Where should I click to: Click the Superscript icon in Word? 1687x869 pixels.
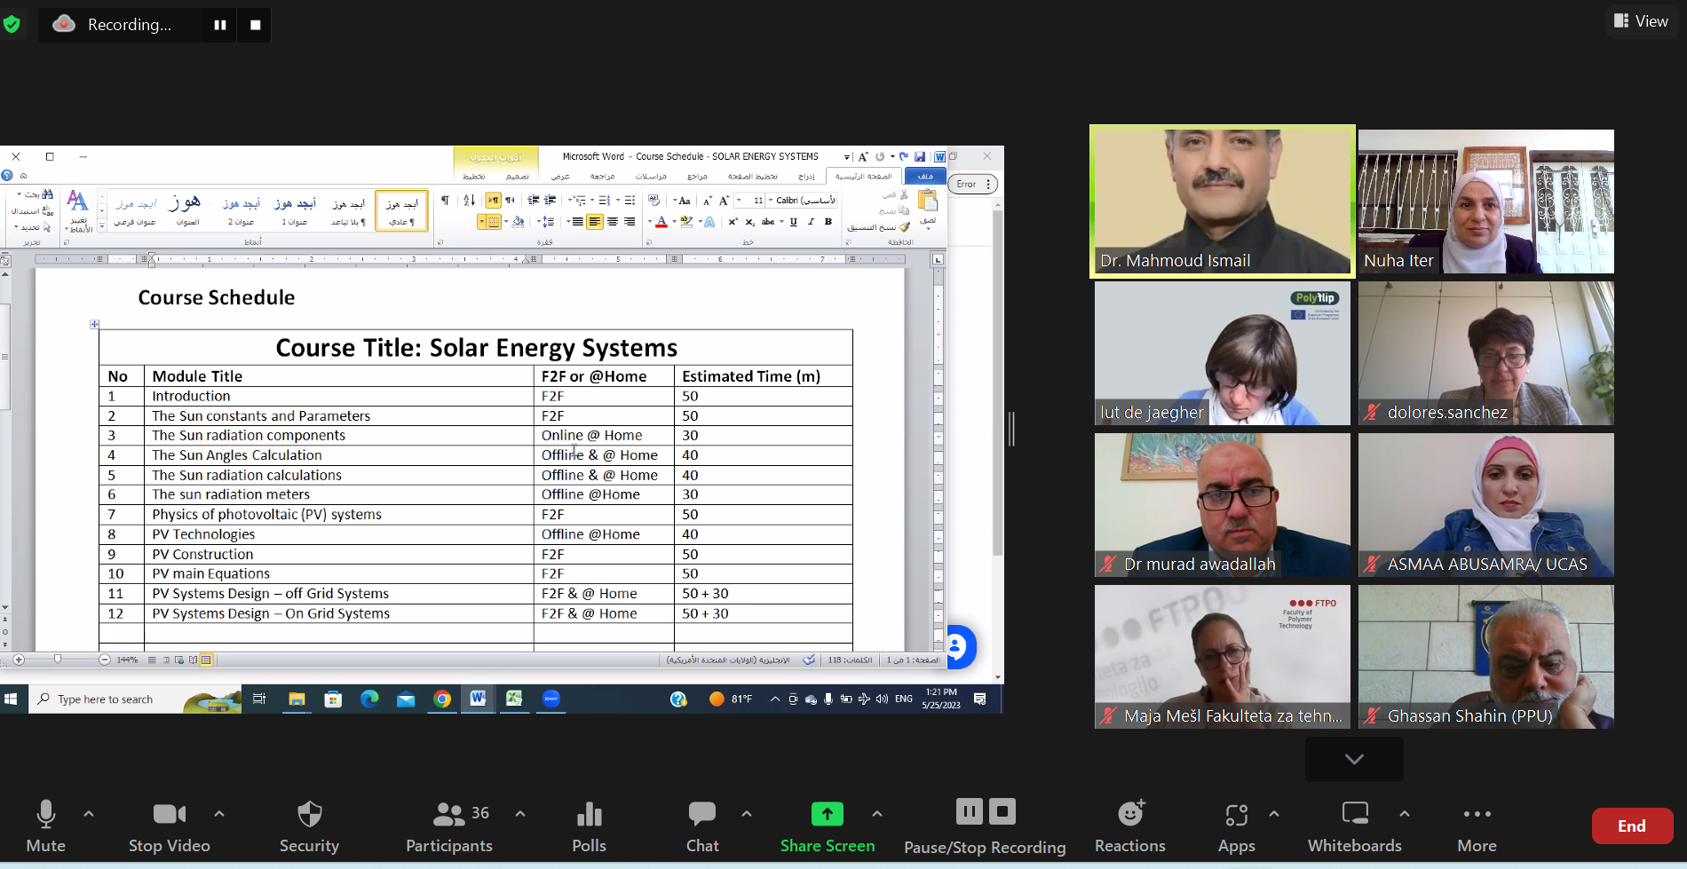click(x=733, y=222)
